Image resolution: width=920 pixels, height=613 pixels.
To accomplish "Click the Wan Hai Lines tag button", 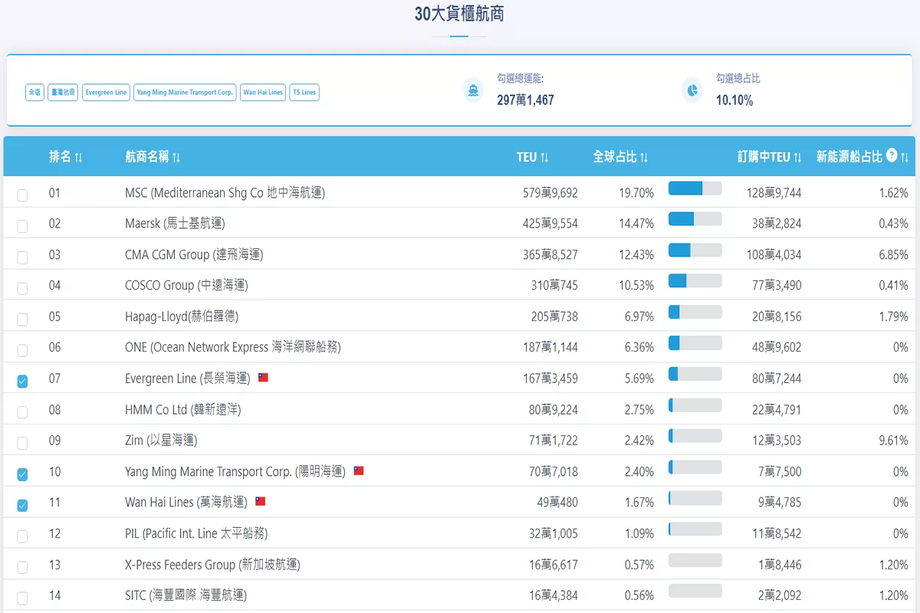I will pyautogui.click(x=263, y=93).
